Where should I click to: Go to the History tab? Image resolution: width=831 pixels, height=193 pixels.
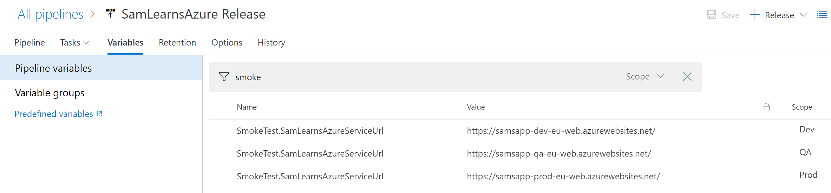coord(271,42)
